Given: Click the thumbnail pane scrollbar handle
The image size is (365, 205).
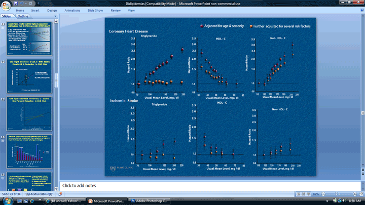Looking at the screenshot, I should point(56,80).
